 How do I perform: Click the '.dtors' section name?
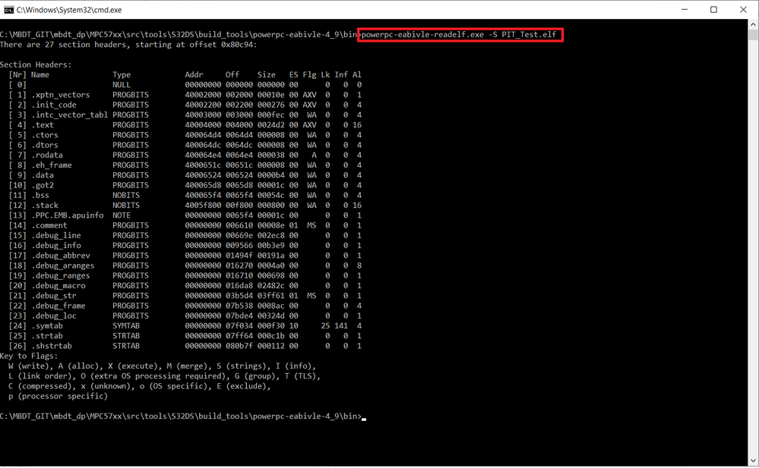pos(45,145)
